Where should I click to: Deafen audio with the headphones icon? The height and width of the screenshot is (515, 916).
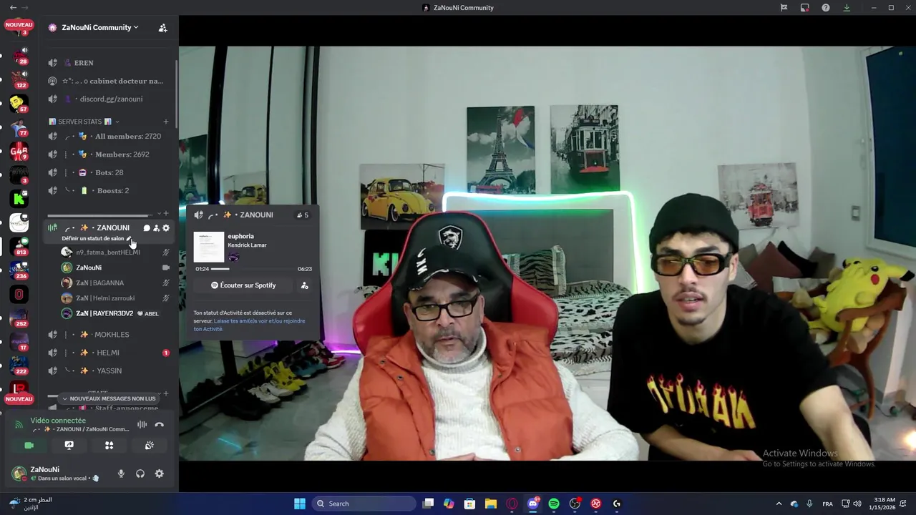pos(140,474)
